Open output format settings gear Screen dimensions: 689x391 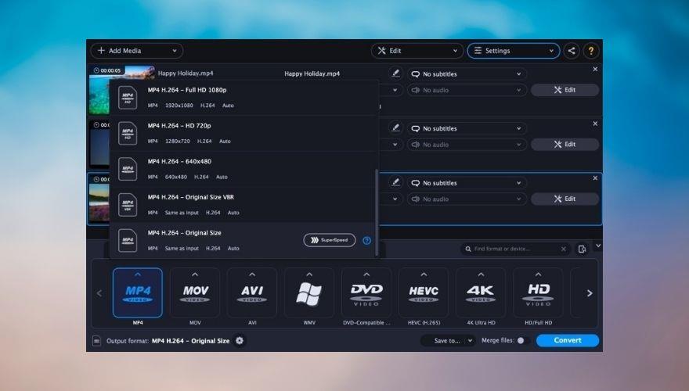[240, 340]
